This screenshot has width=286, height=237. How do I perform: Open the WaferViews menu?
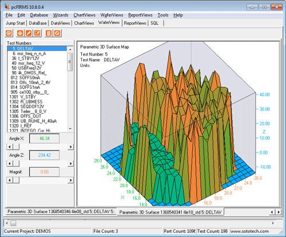112,15
